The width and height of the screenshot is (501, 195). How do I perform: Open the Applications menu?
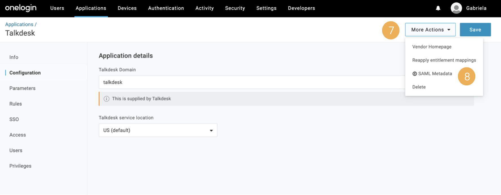(x=91, y=8)
